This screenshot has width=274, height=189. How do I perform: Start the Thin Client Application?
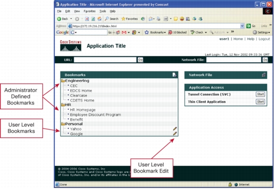[261, 101]
